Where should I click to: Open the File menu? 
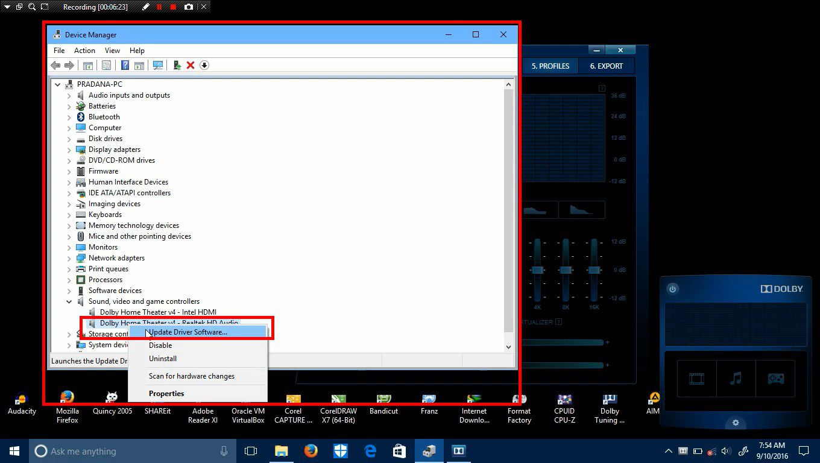pos(59,51)
